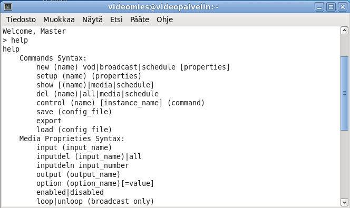Open the Ohje menu

[x=164, y=19]
